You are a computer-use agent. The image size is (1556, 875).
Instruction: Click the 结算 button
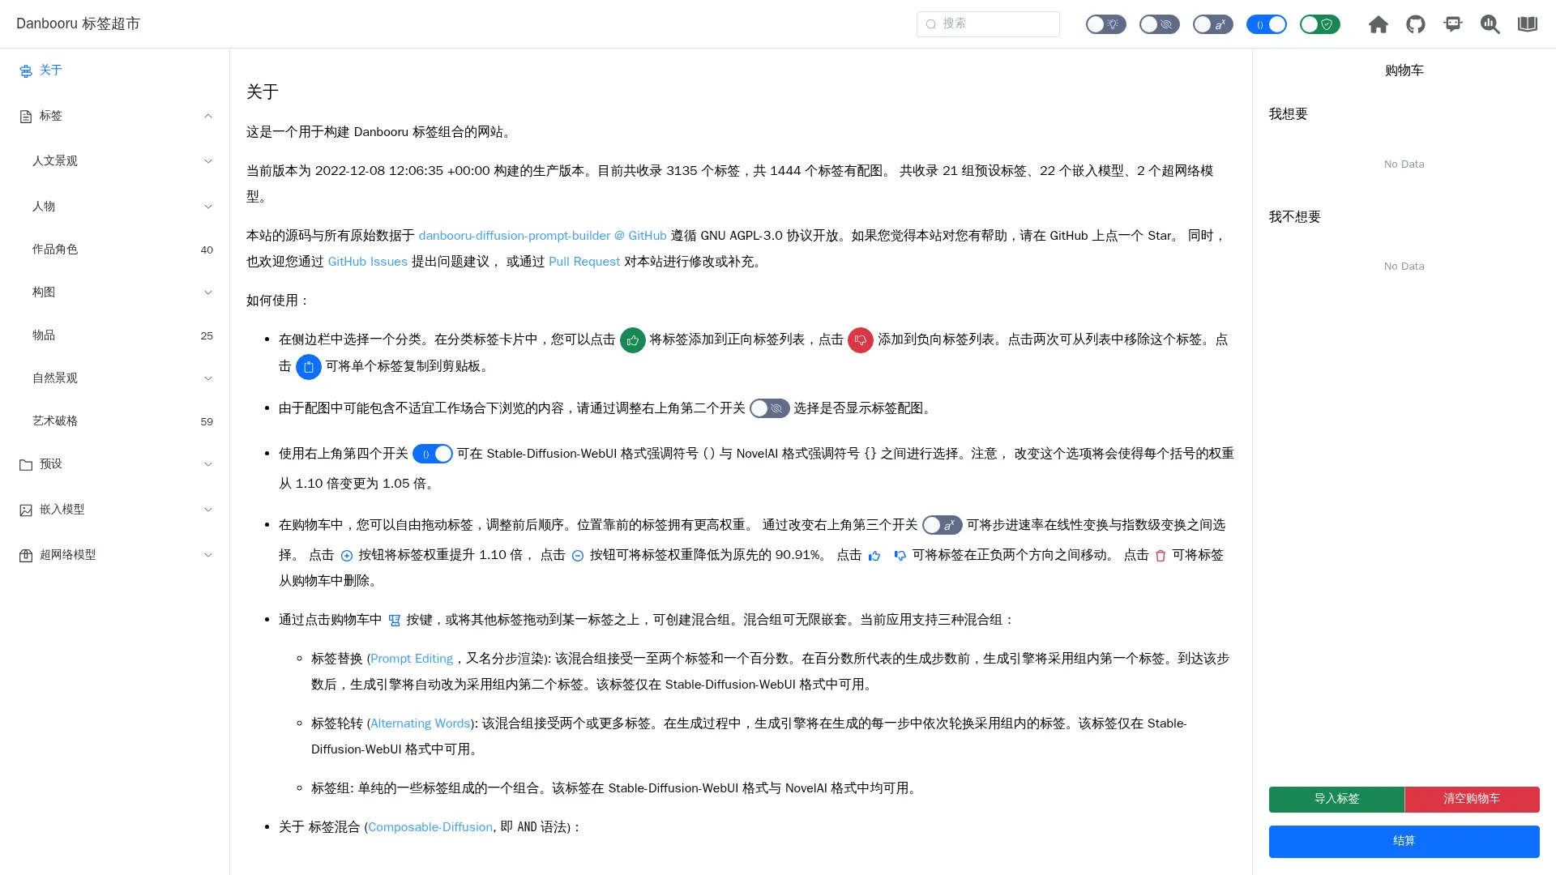pyautogui.click(x=1404, y=841)
